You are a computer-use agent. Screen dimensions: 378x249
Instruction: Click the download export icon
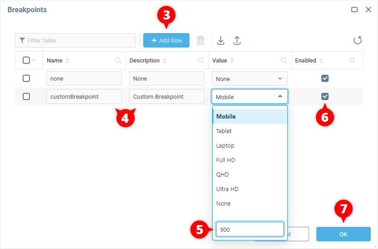[x=221, y=40]
